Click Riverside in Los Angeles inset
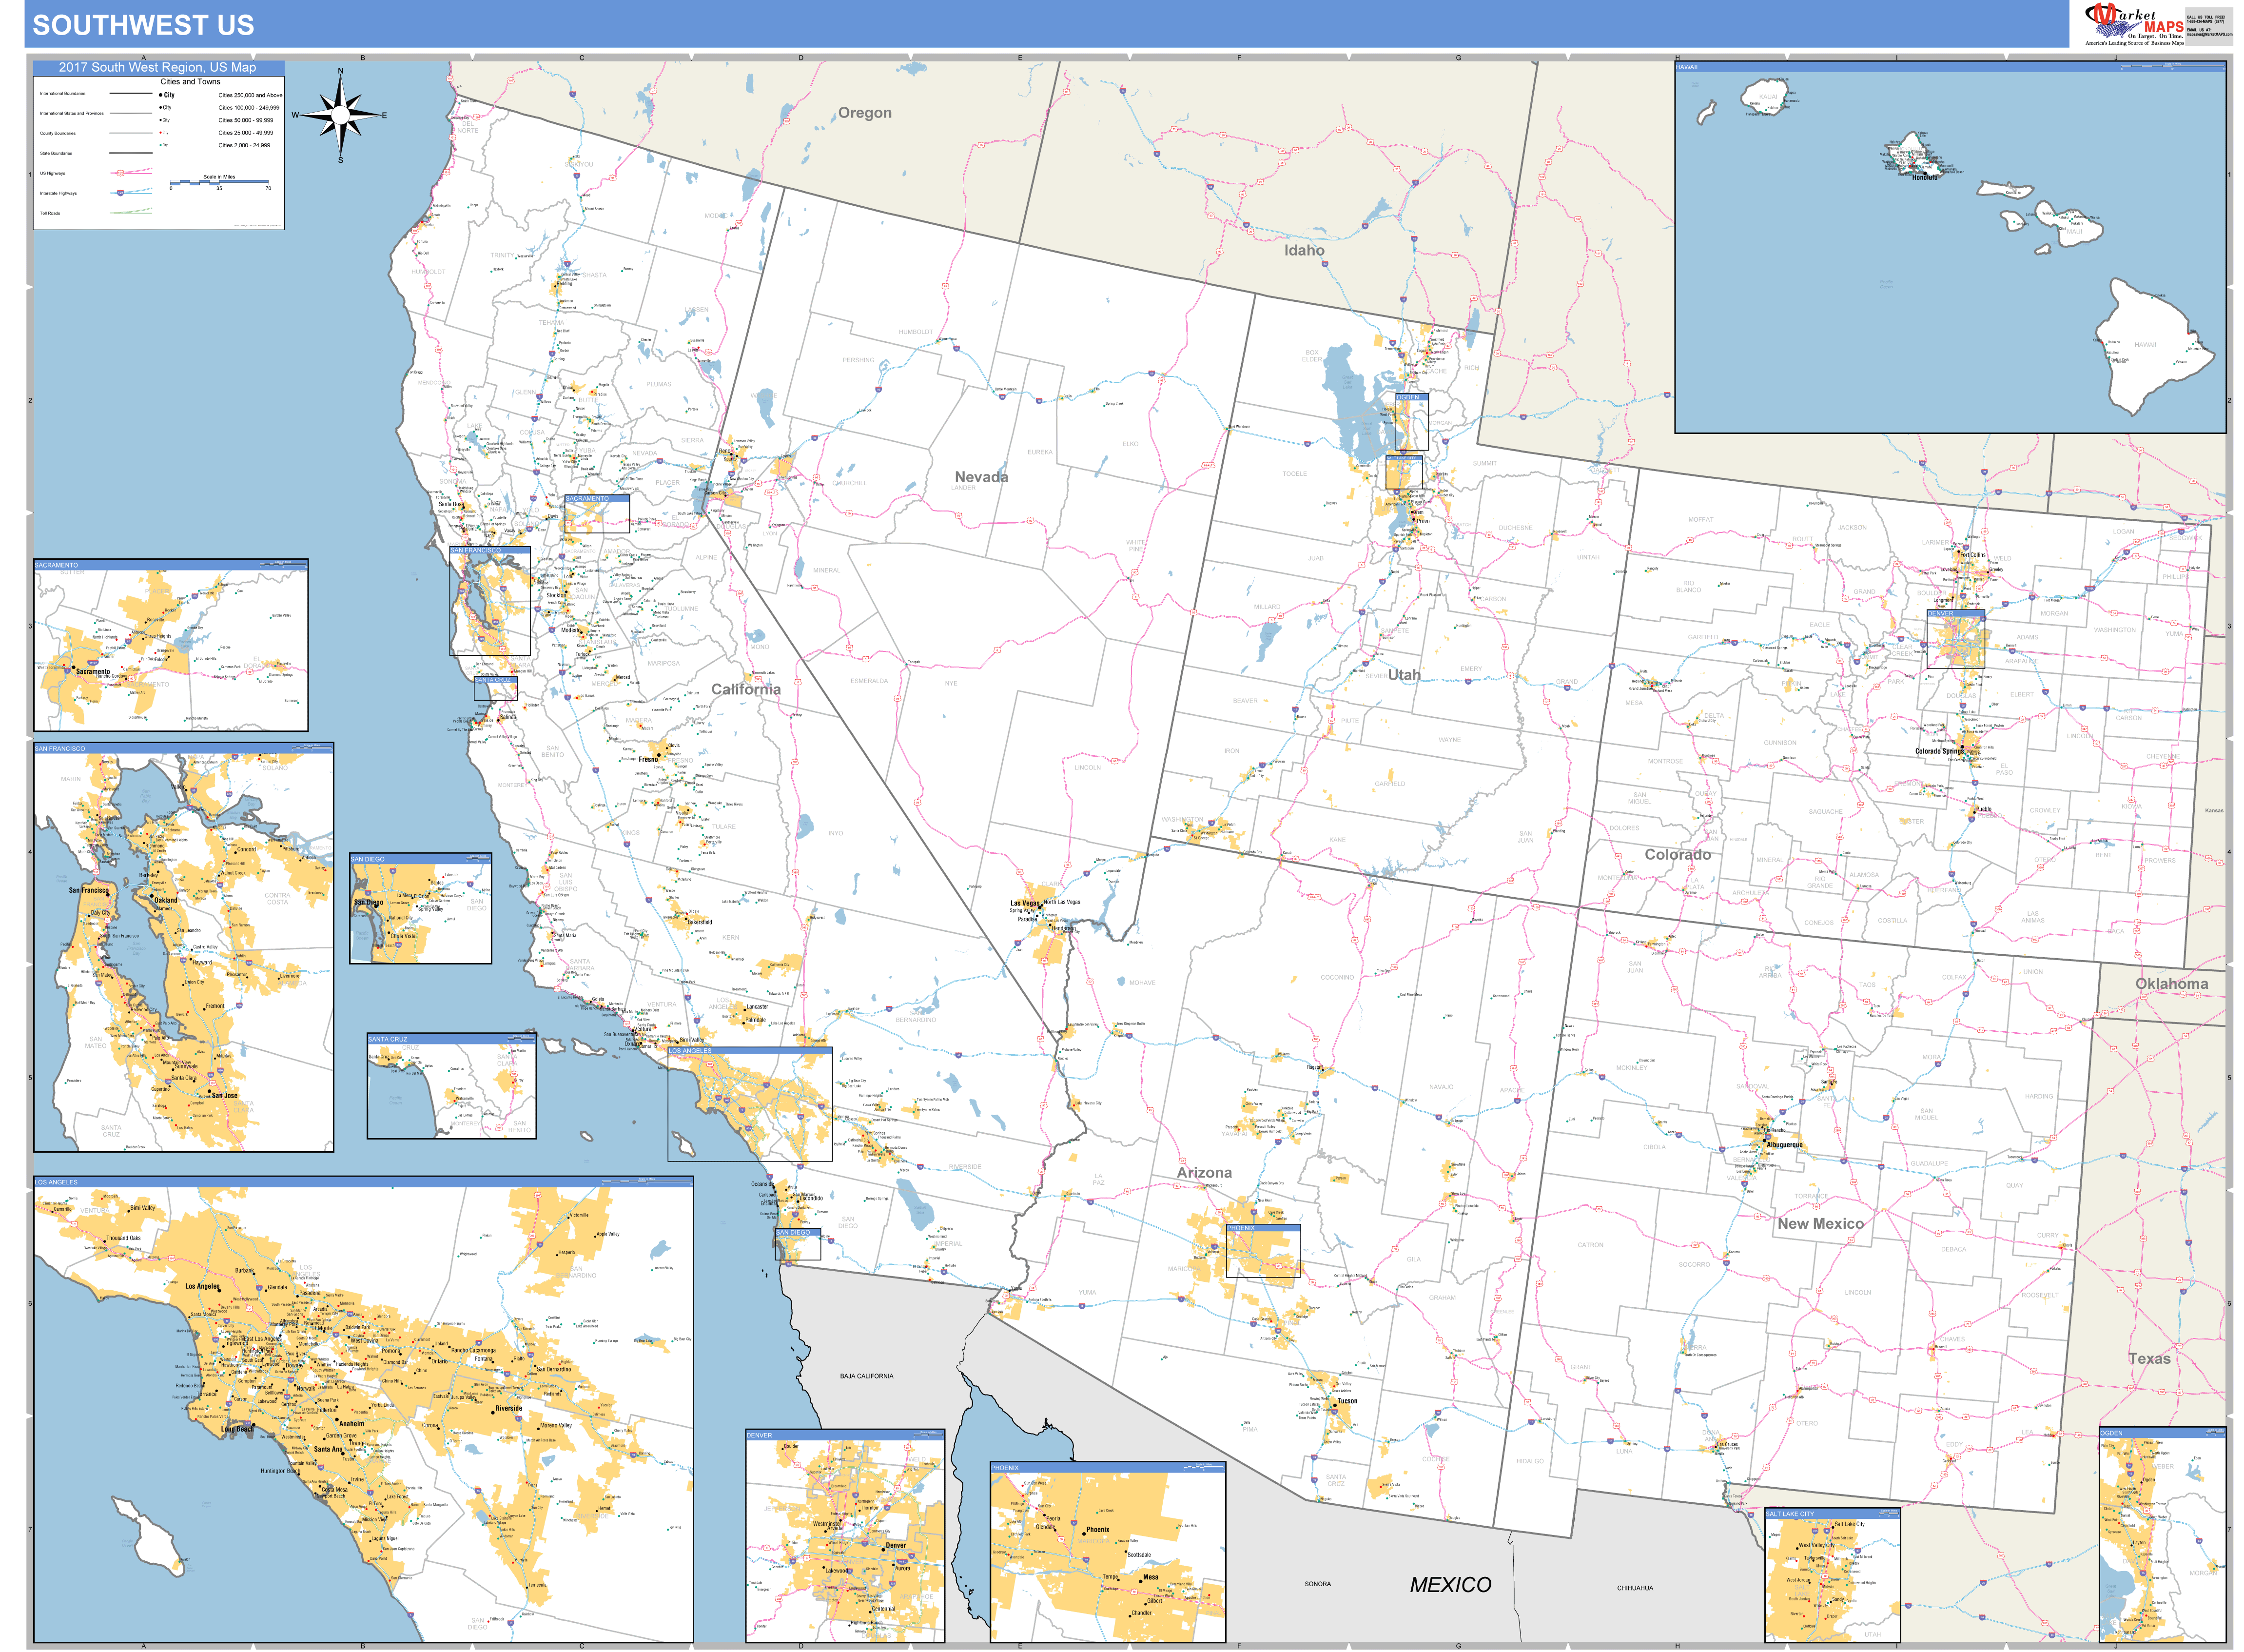The height and width of the screenshot is (1652, 2244). (509, 1408)
